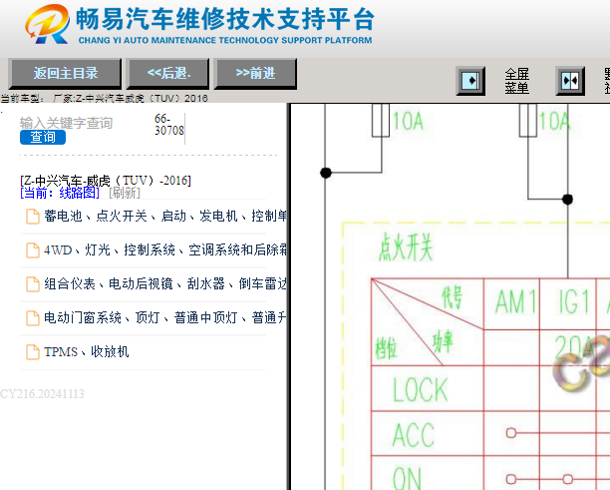Open the 4WD、灯光、控制系统 diagram entry
The width and height of the screenshot is (610, 490).
pos(164,250)
